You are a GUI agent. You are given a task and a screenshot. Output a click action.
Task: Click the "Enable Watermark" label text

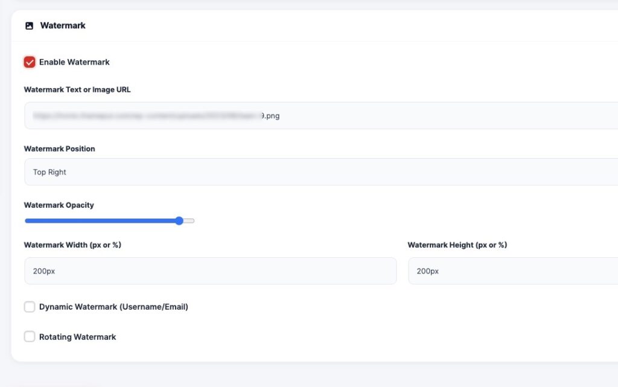pyautogui.click(x=74, y=62)
